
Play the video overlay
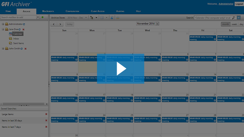(121, 69)
